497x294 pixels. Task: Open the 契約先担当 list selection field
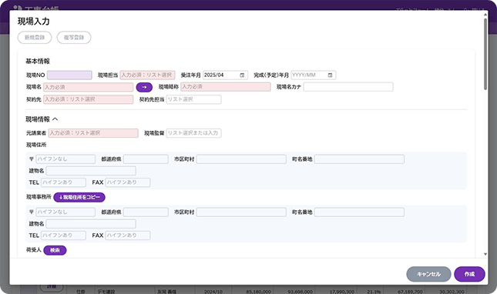tap(193, 99)
